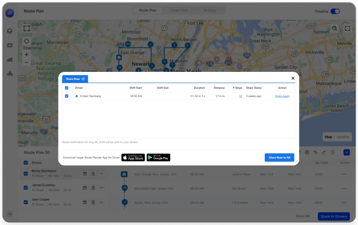Open the team hierarchy icon in sidebar
The width and height of the screenshot is (358, 225).
pos(9,74)
